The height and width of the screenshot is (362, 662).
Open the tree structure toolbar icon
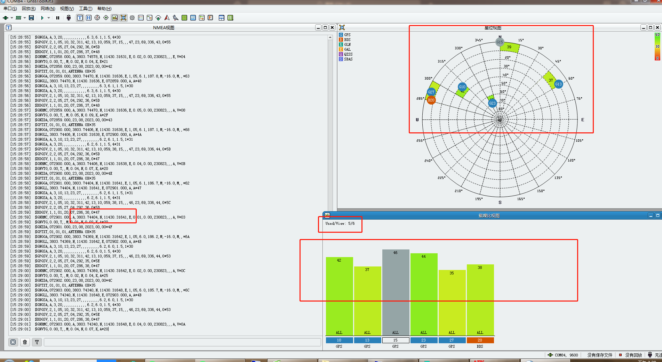(x=150, y=18)
